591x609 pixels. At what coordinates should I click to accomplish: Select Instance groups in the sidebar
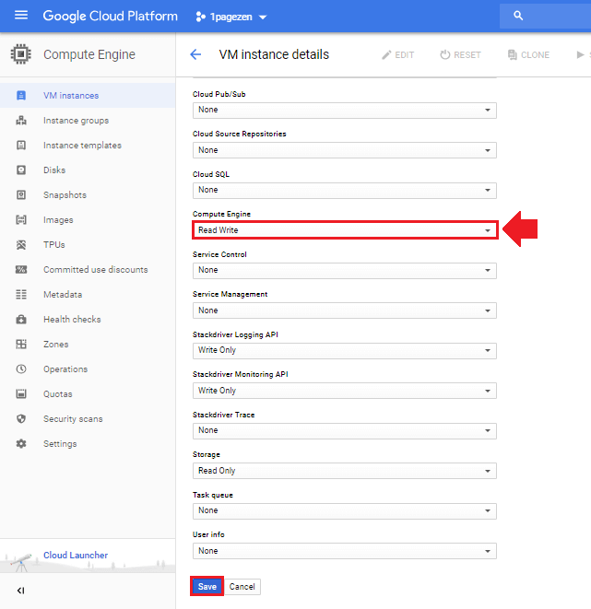[77, 121]
